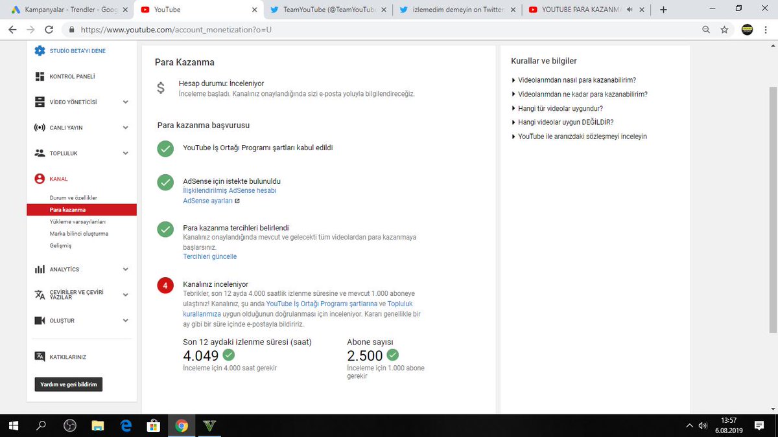Click the Topluluk people icon
This screenshot has height=437, width=778.
[40, 153]
